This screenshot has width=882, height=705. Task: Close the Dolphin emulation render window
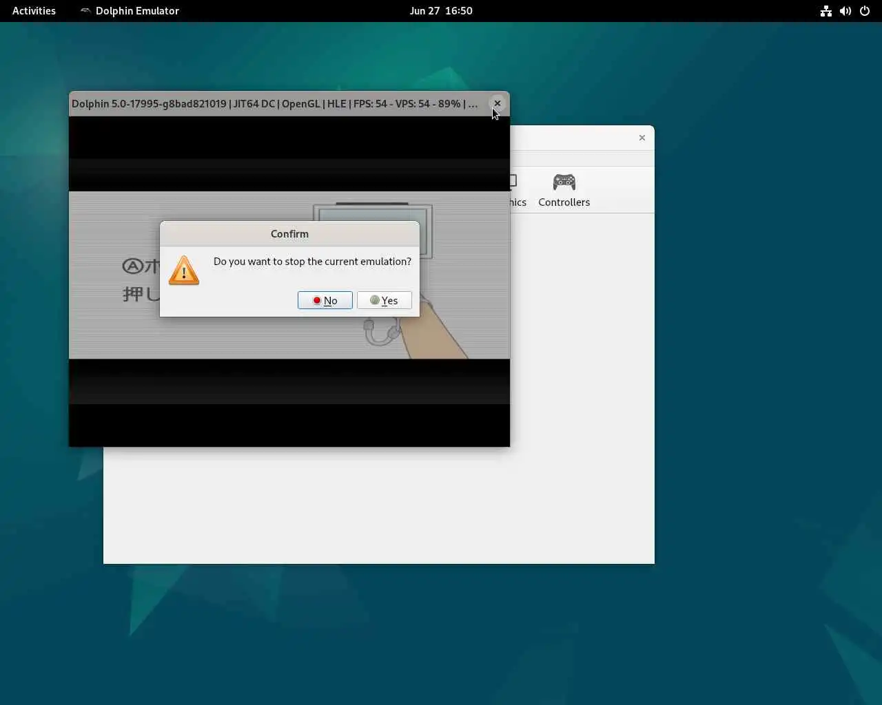498,104
